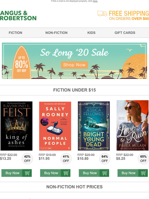The height and width of the screenshot is (199, 149).
Task: Click the 65% OFF discount badge
Action: (143, 159)
